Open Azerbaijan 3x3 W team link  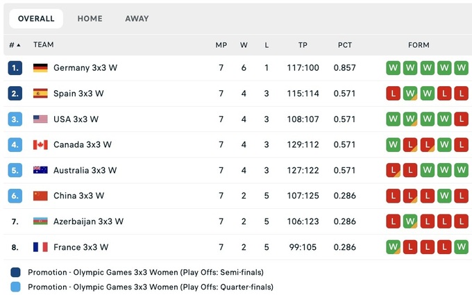coord(88,221)
